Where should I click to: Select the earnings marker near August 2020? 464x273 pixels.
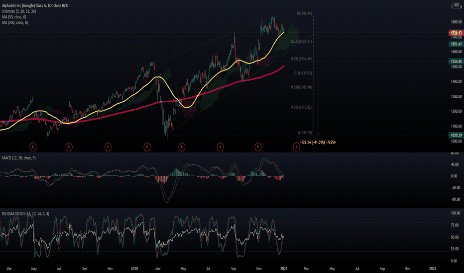(x=220, y=147)
